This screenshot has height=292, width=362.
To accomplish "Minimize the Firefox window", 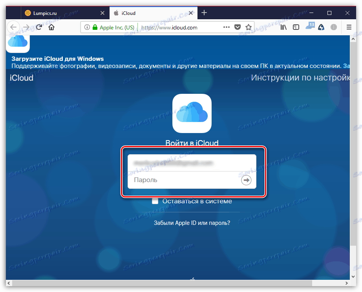I will coord(311,13).
